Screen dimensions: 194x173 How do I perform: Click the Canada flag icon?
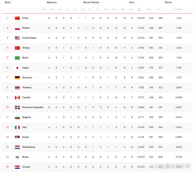point(17,98)
